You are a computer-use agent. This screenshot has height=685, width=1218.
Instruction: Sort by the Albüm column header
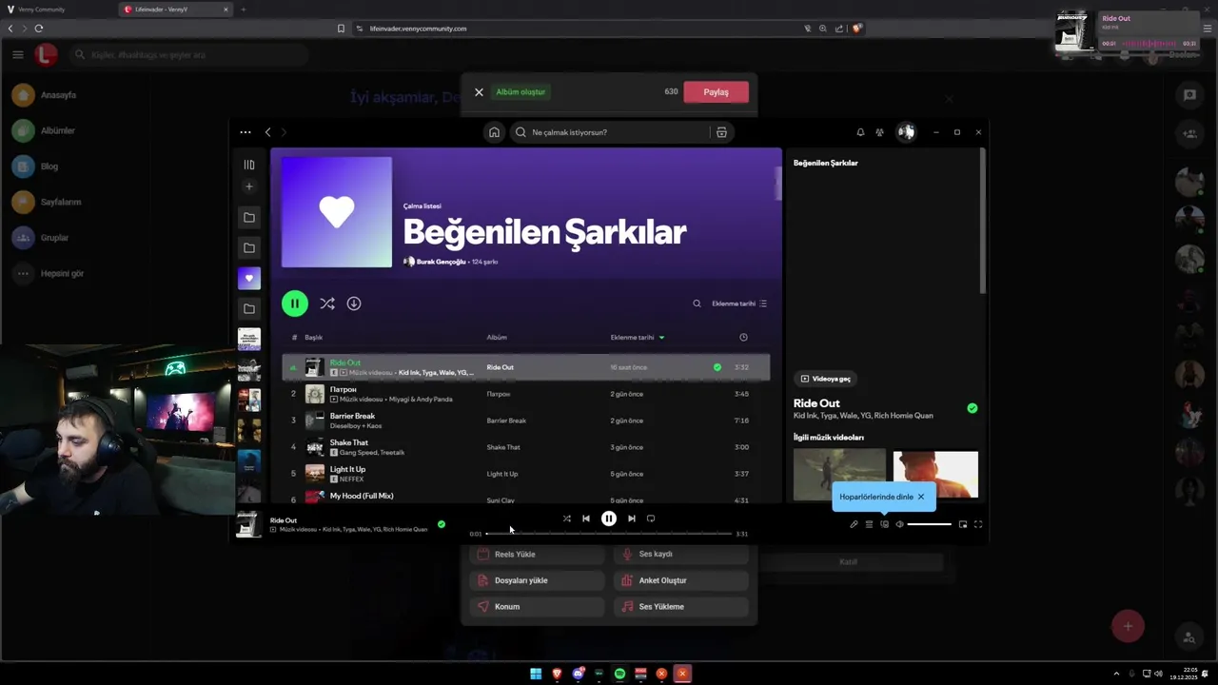click(497, 338)
